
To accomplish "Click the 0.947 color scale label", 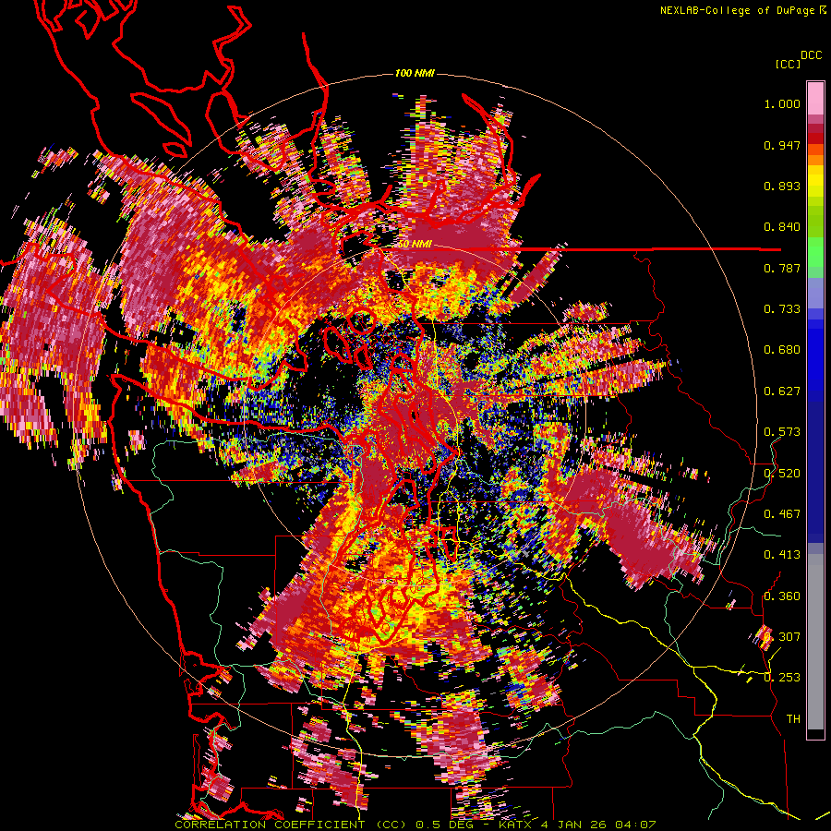I will [782, 145].
